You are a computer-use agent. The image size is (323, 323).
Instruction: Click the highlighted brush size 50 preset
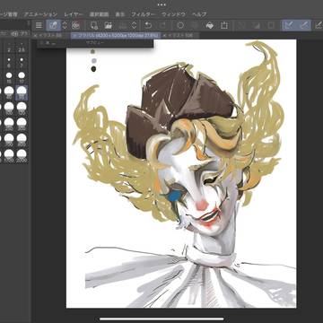pos(22,92)
